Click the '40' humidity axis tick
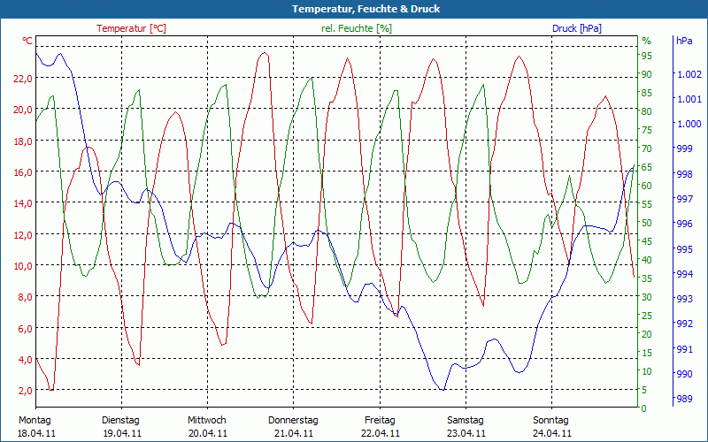The width and height of the screenshot is (708, 442). (647, 260)
